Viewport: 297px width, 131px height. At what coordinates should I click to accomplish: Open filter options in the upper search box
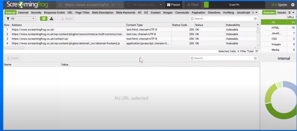pos(256,19)
